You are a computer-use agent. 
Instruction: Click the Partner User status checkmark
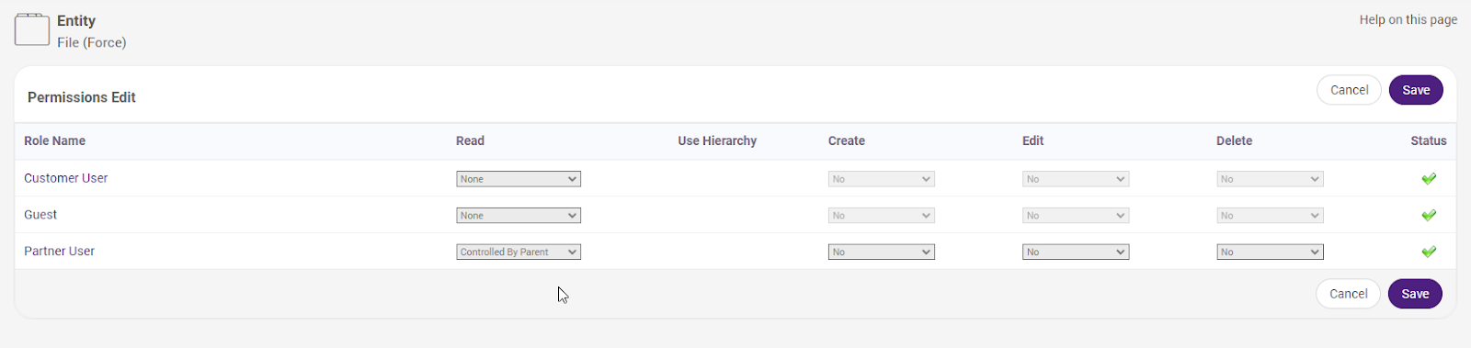click(x=1429, y=252)
